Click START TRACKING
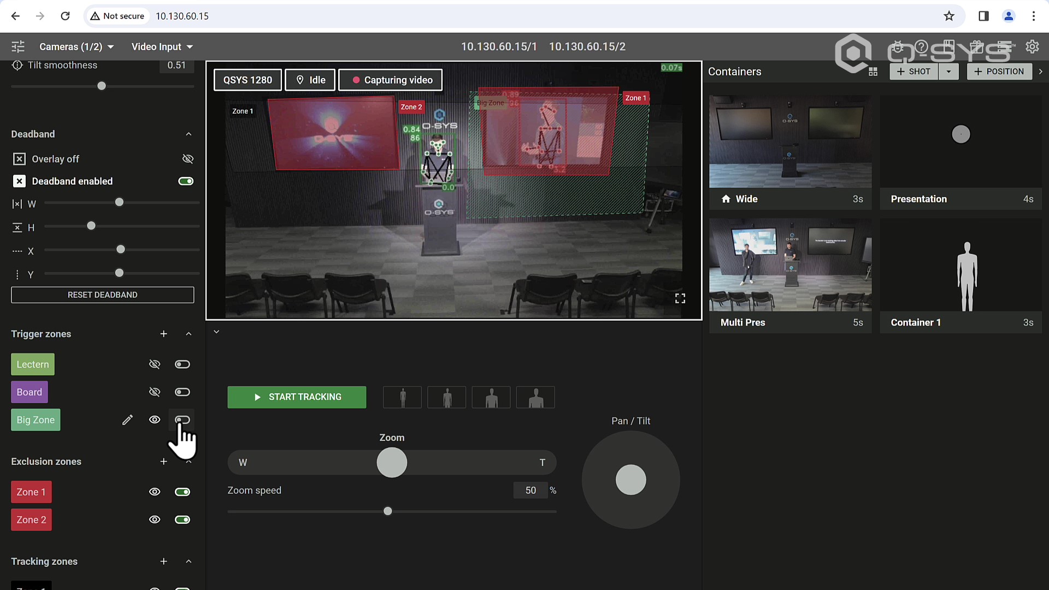 (x=297, y=397)
